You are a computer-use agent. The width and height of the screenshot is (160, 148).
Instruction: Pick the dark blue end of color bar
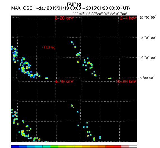(15, 146)
